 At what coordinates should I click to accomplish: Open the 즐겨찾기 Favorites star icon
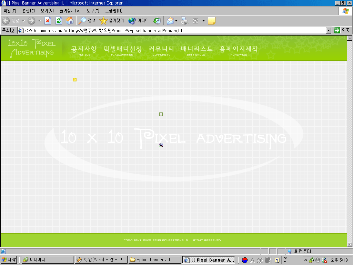point(111,21)
